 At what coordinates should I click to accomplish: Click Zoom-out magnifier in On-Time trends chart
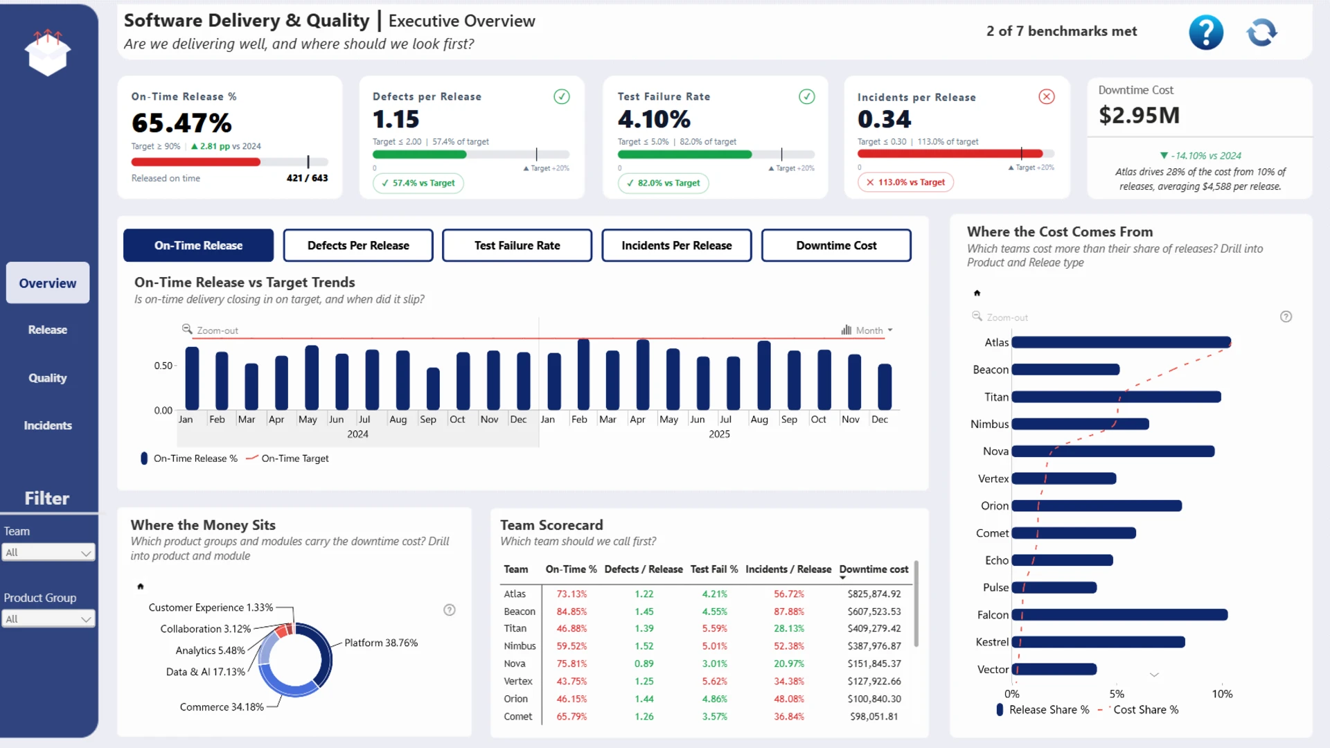point(187,330)
